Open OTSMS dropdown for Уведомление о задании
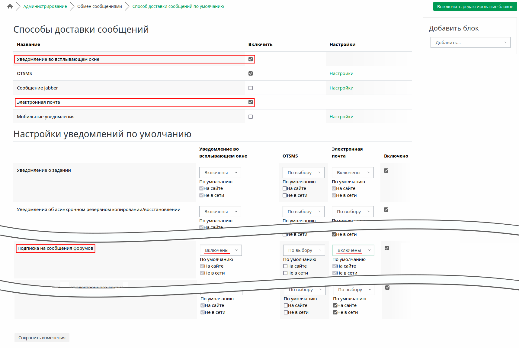The image size is (519, 348). coord(303,172)
